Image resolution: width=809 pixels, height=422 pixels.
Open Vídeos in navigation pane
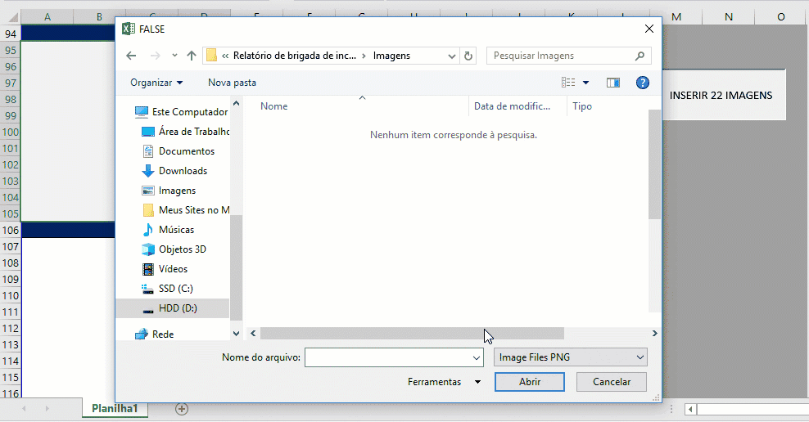(x=165, y=268)
